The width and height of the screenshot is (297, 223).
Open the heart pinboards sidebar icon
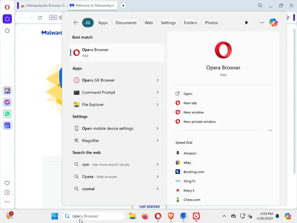click(7, 183)
